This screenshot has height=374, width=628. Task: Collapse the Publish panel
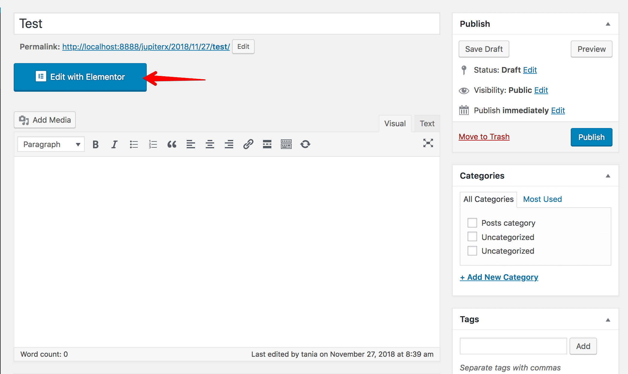click(608, 24)
